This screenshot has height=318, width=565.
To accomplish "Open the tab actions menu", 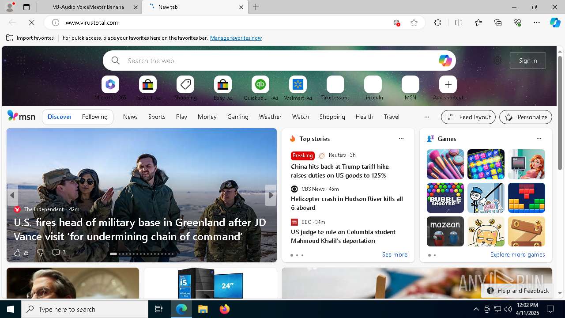I will click(x=26, y=7).
